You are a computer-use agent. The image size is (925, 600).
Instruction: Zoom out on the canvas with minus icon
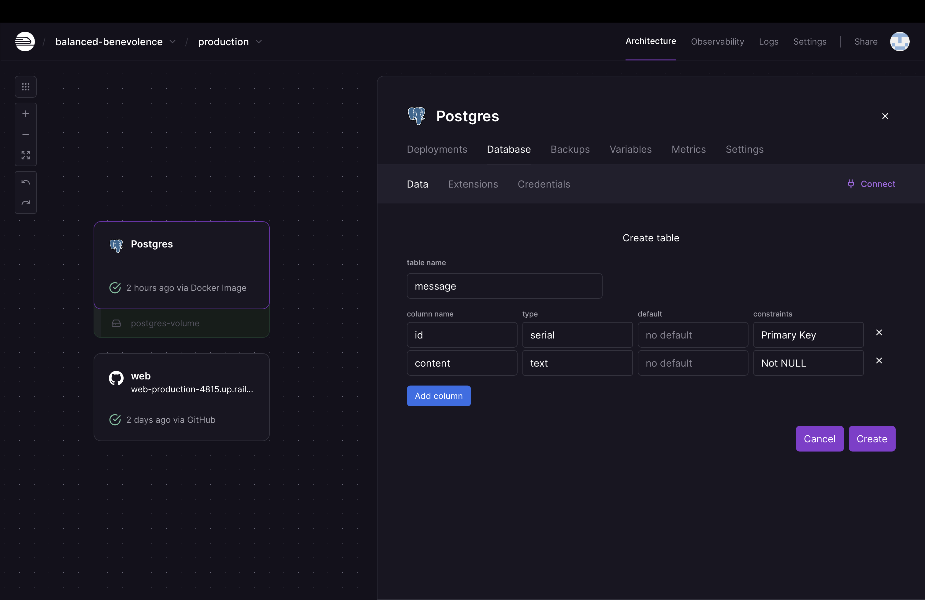[x=26, y=134]
